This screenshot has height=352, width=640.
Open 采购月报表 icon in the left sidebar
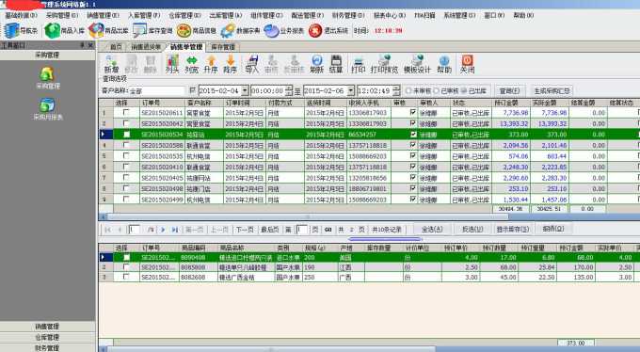tap(47, 109)
